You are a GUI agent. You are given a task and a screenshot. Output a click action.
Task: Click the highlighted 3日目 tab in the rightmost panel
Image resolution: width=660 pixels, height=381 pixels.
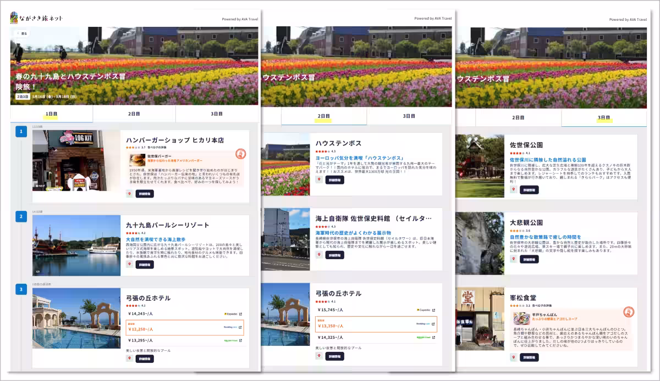[x=603, y=117]
